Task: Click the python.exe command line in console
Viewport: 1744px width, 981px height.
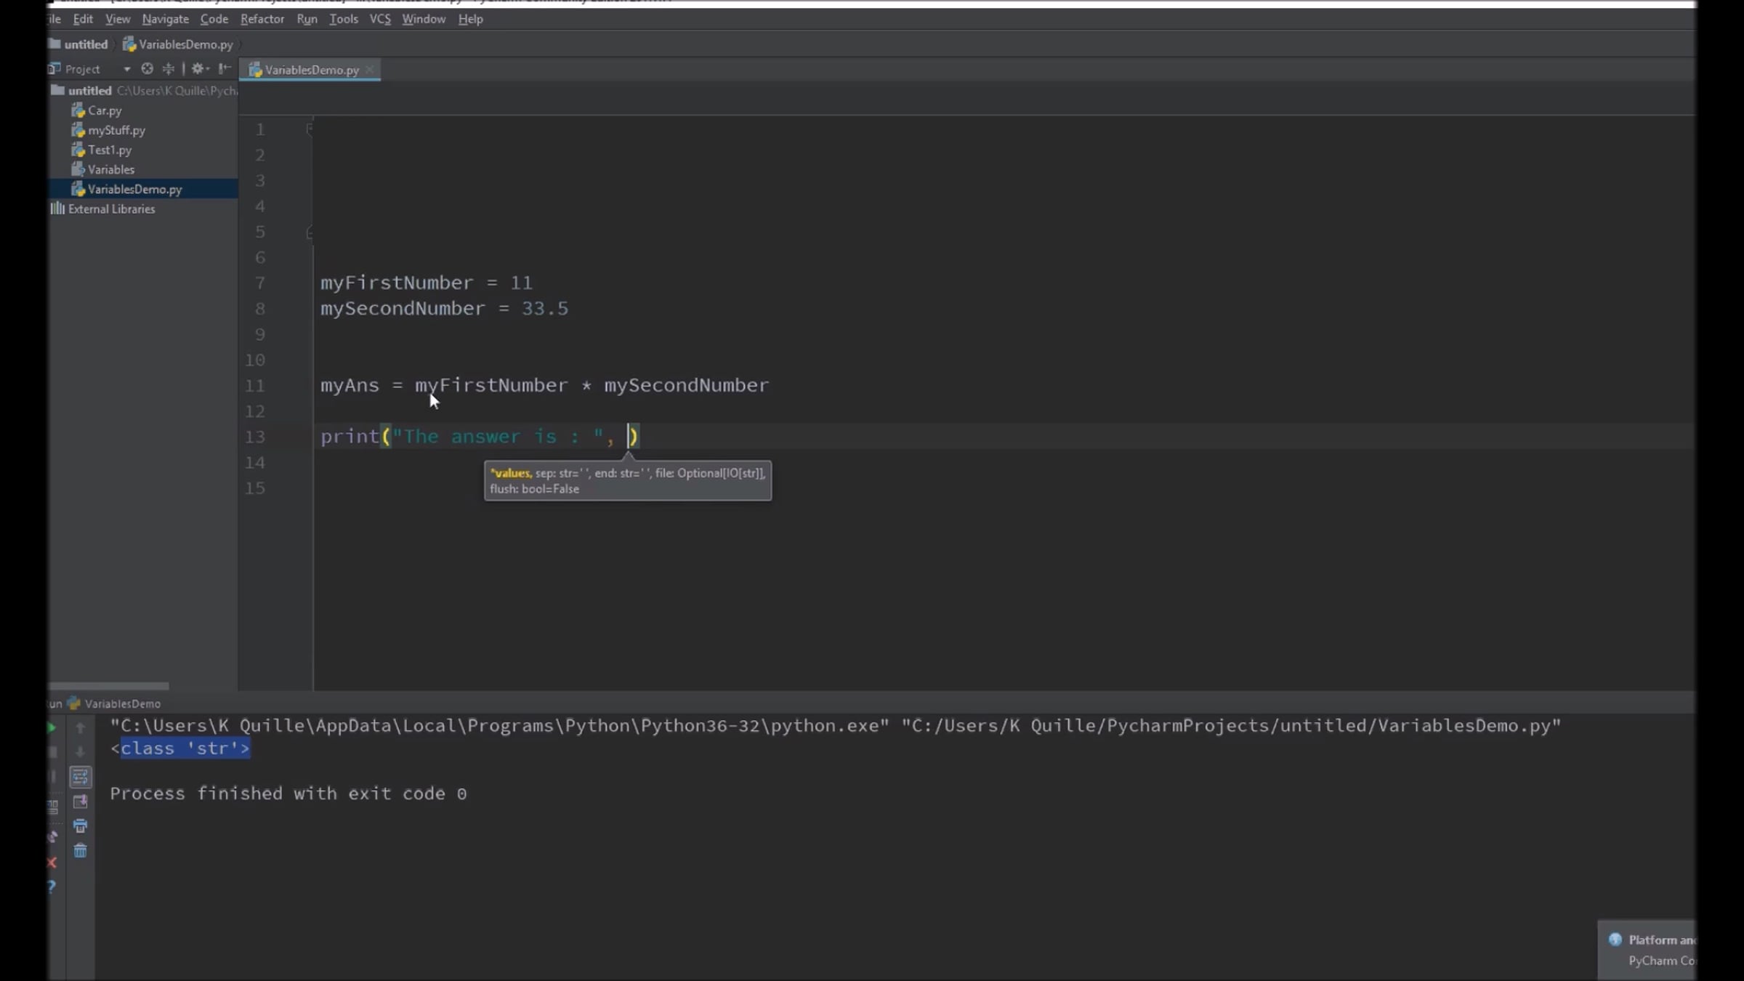Action: (x=836, y=725)
